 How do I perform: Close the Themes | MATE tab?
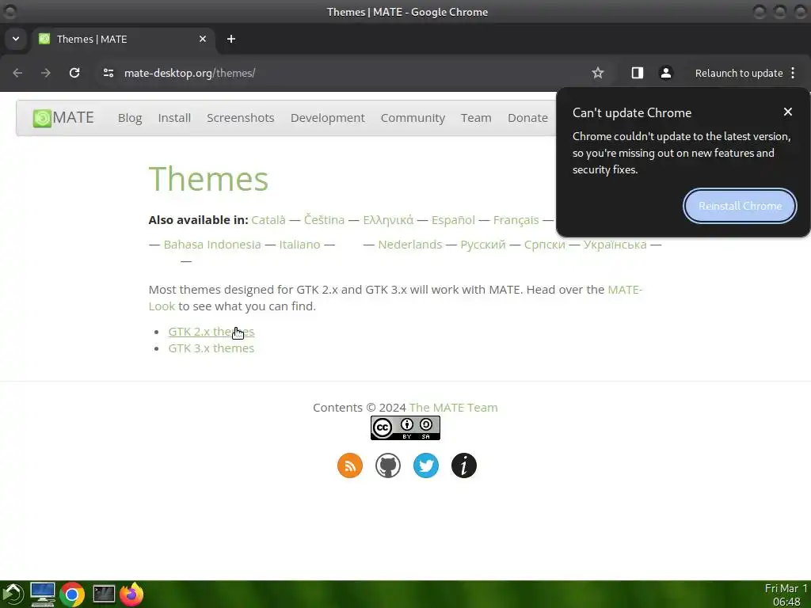click(x=203, y=40)
